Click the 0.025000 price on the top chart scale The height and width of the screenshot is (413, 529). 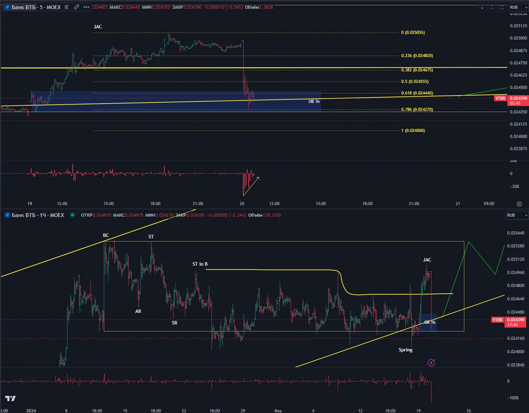point(519,38)
